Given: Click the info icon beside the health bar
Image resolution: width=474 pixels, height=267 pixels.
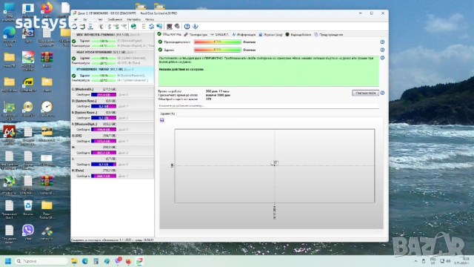Looking at the screenshot, I should tap(382, 50).
